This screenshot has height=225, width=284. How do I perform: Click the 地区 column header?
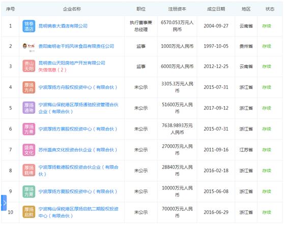(246, 9)
